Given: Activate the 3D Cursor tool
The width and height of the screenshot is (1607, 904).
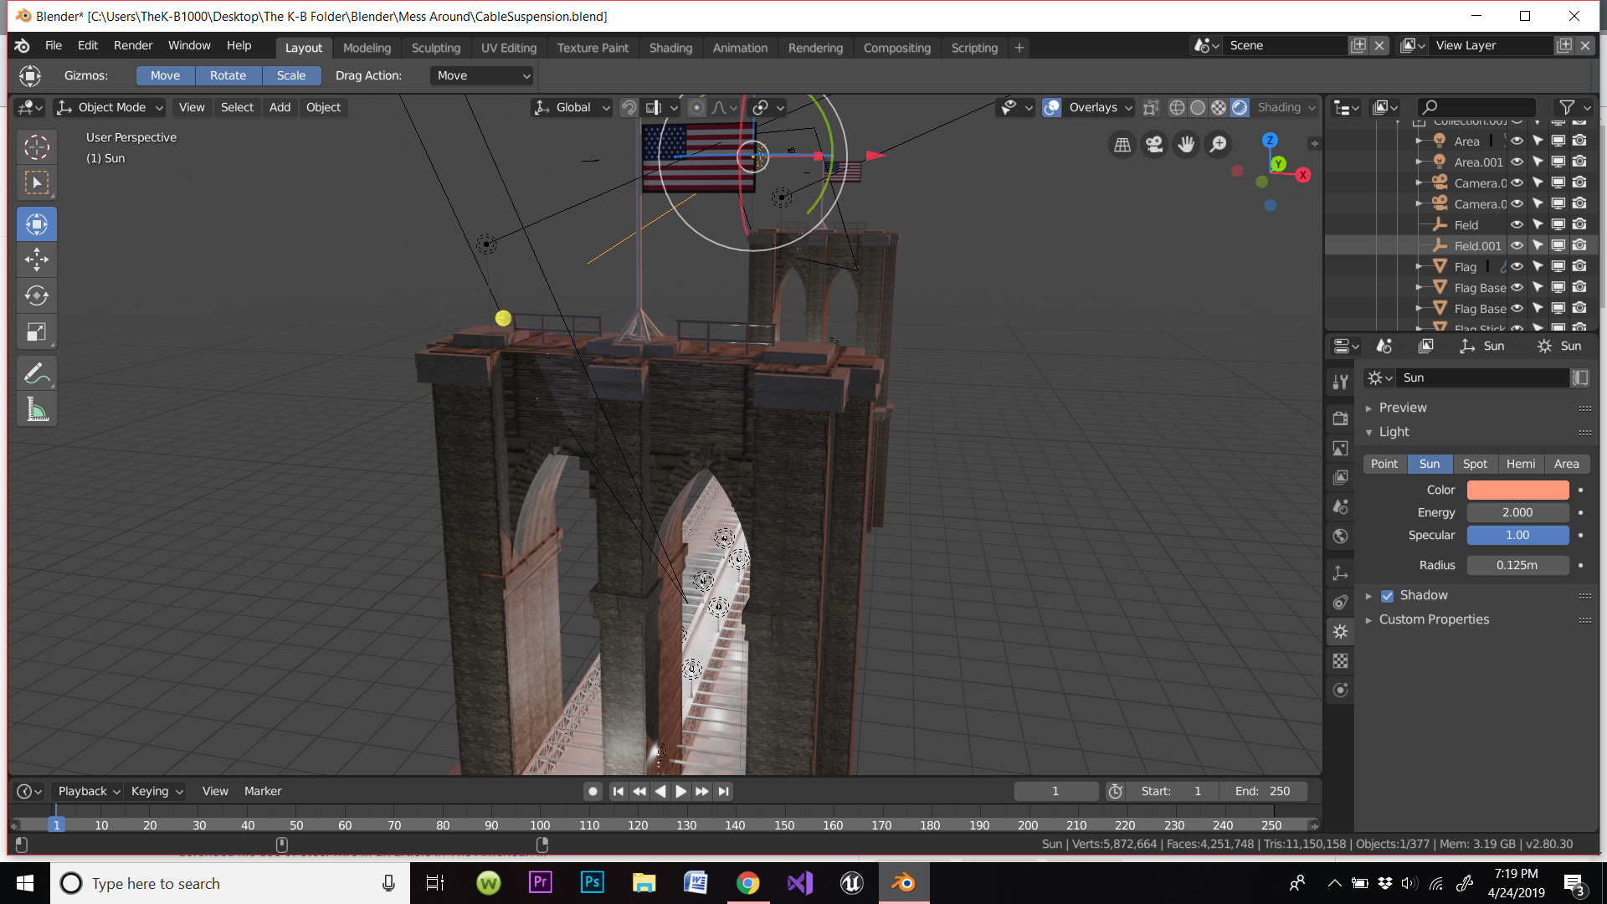Looking at the screenshot, I should [x=37, y=146].
